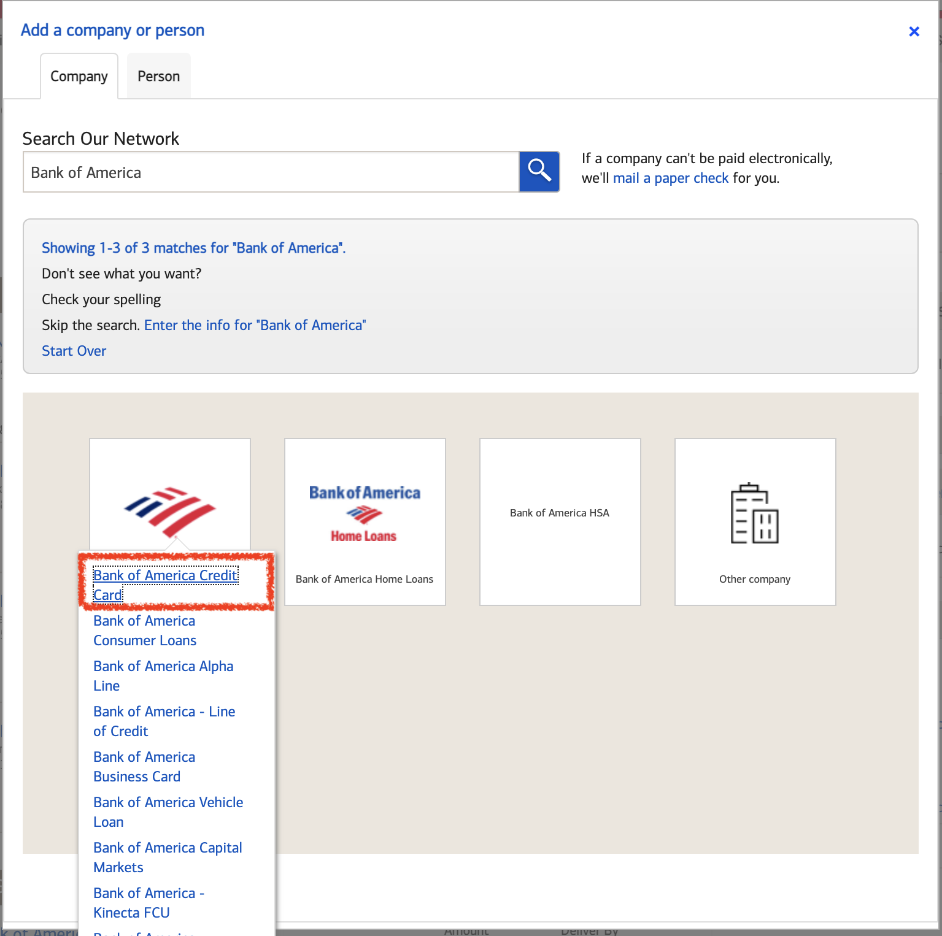Click the Start Over link
942x936 pixels.
[74, 351]
